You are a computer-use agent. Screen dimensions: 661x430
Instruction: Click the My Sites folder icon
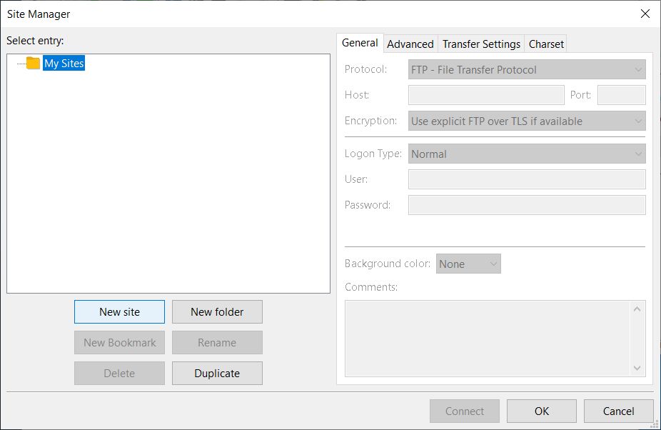coord(33,64)
